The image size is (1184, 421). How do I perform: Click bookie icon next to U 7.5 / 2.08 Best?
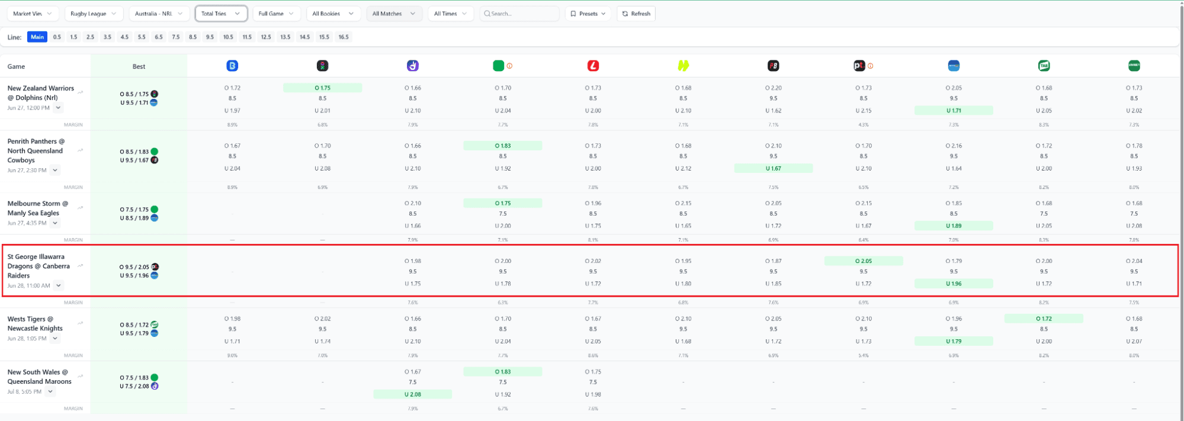point(155,386)
